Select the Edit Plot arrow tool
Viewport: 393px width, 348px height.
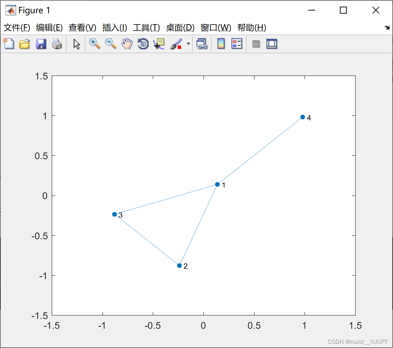(x=77, y=44)
